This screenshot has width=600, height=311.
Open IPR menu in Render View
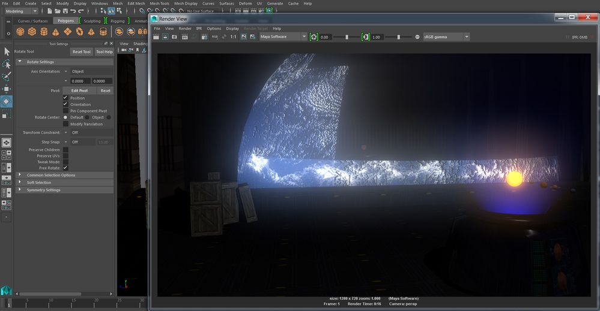[x=199, y=28]
